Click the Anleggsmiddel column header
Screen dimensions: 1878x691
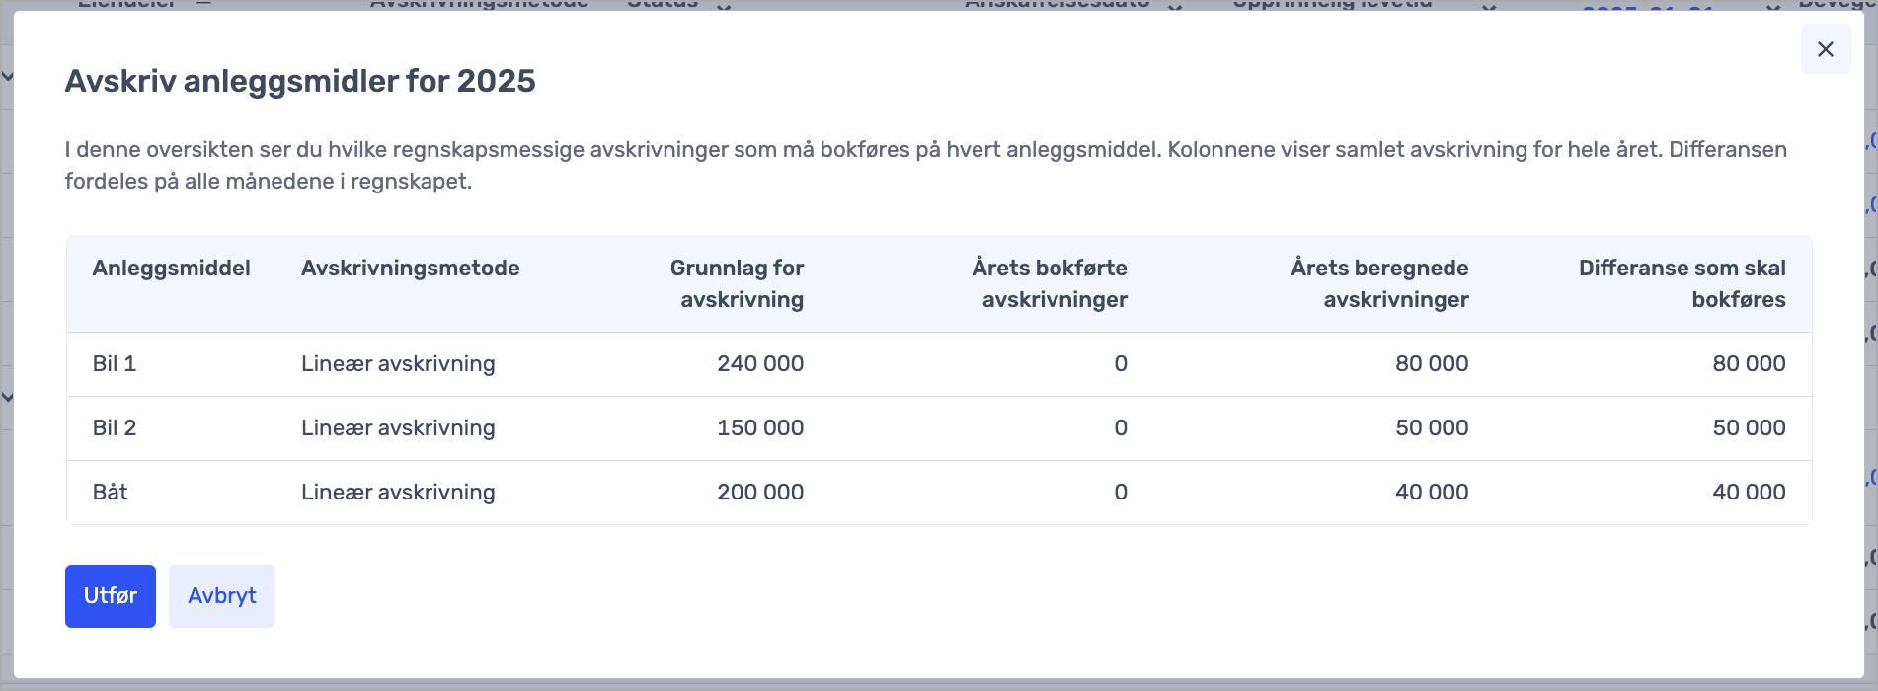(171, 269)
